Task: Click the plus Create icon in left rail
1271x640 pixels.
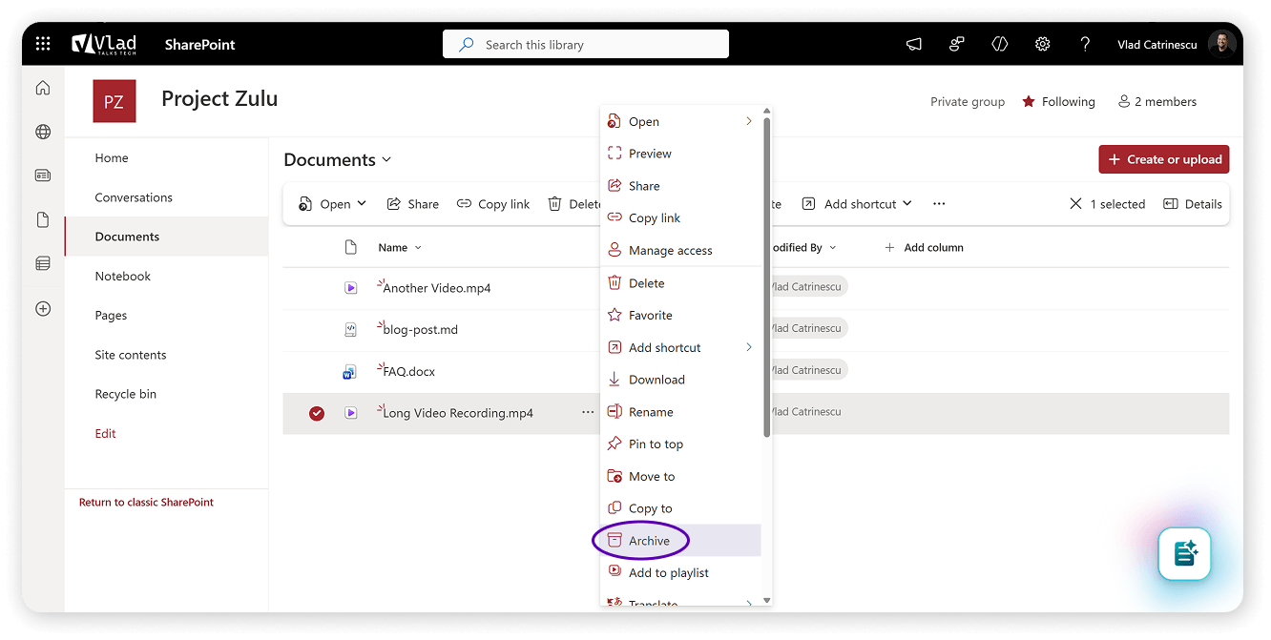Action: click(43, 309)
